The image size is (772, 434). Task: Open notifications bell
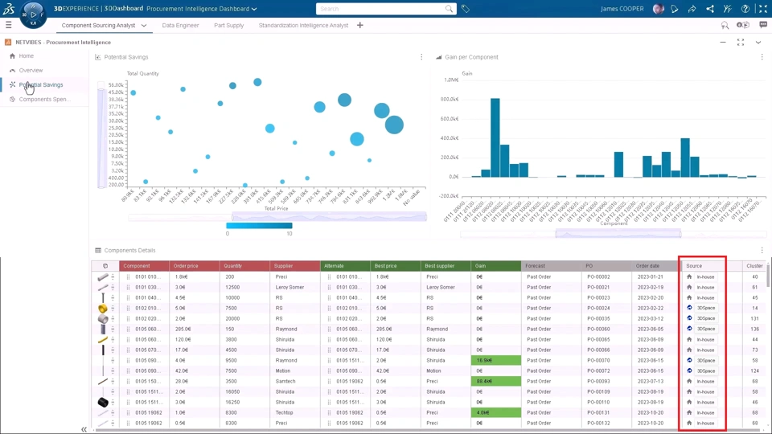(x=675, y=8)
